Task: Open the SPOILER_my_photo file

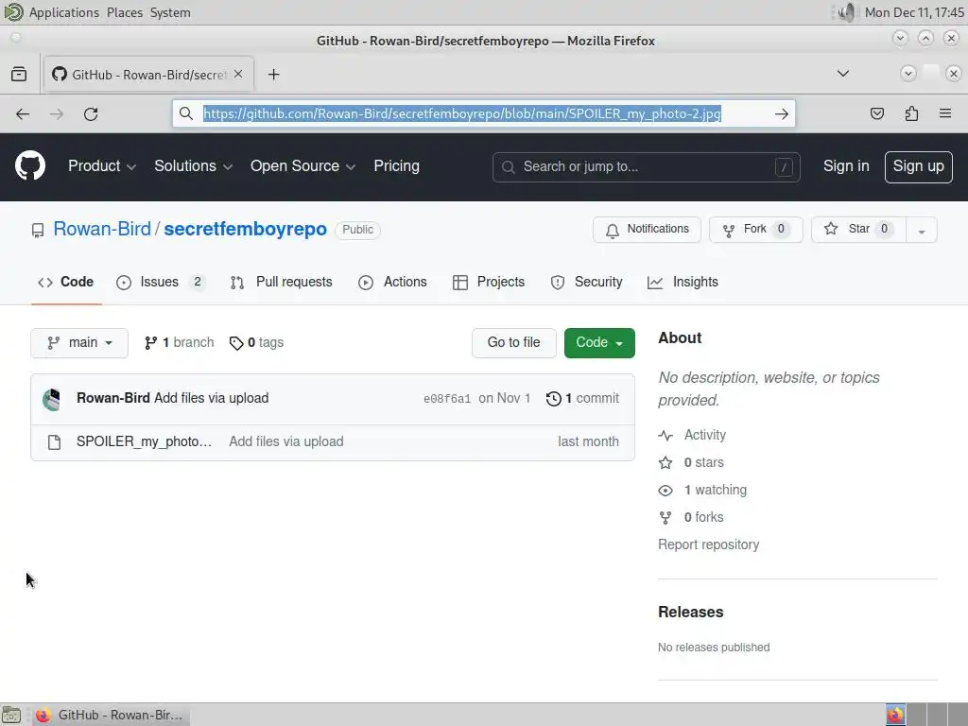Action: 144,442
